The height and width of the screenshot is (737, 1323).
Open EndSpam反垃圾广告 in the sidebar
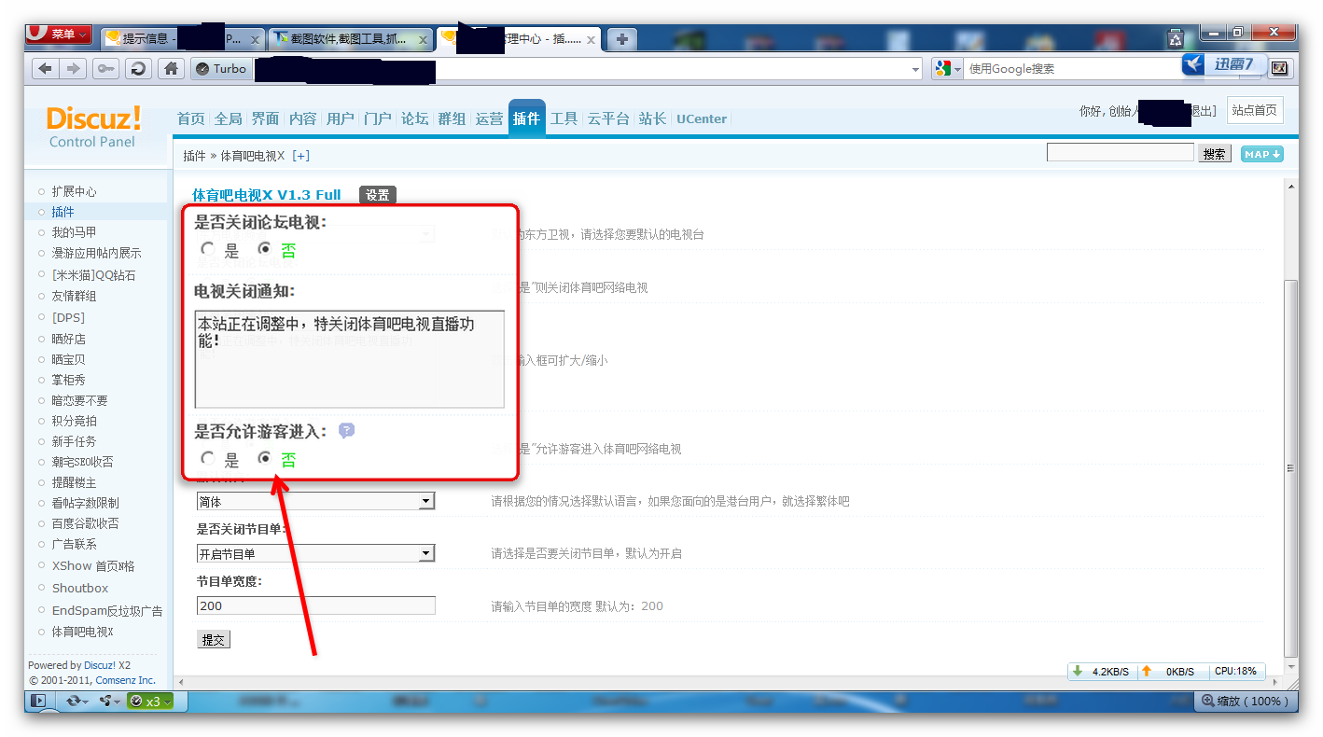tap(107, 610)
